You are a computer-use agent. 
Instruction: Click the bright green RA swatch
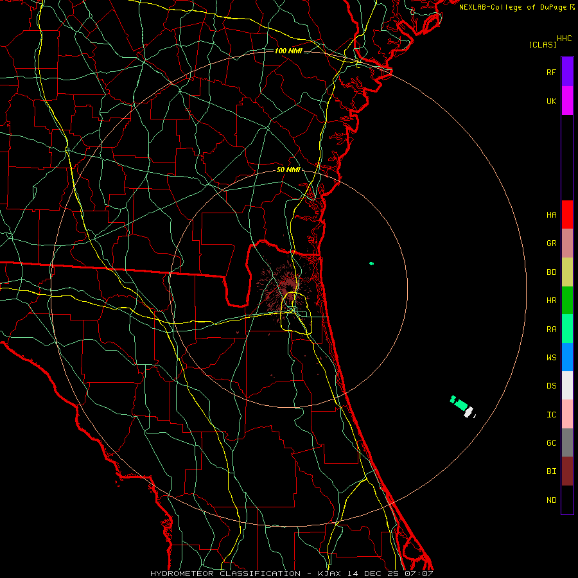pyautogui.click(x=567, y=329)
